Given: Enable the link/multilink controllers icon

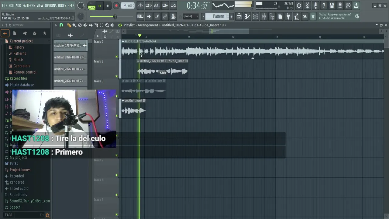Looking at the screenshot, I should [x=165, y=16].
